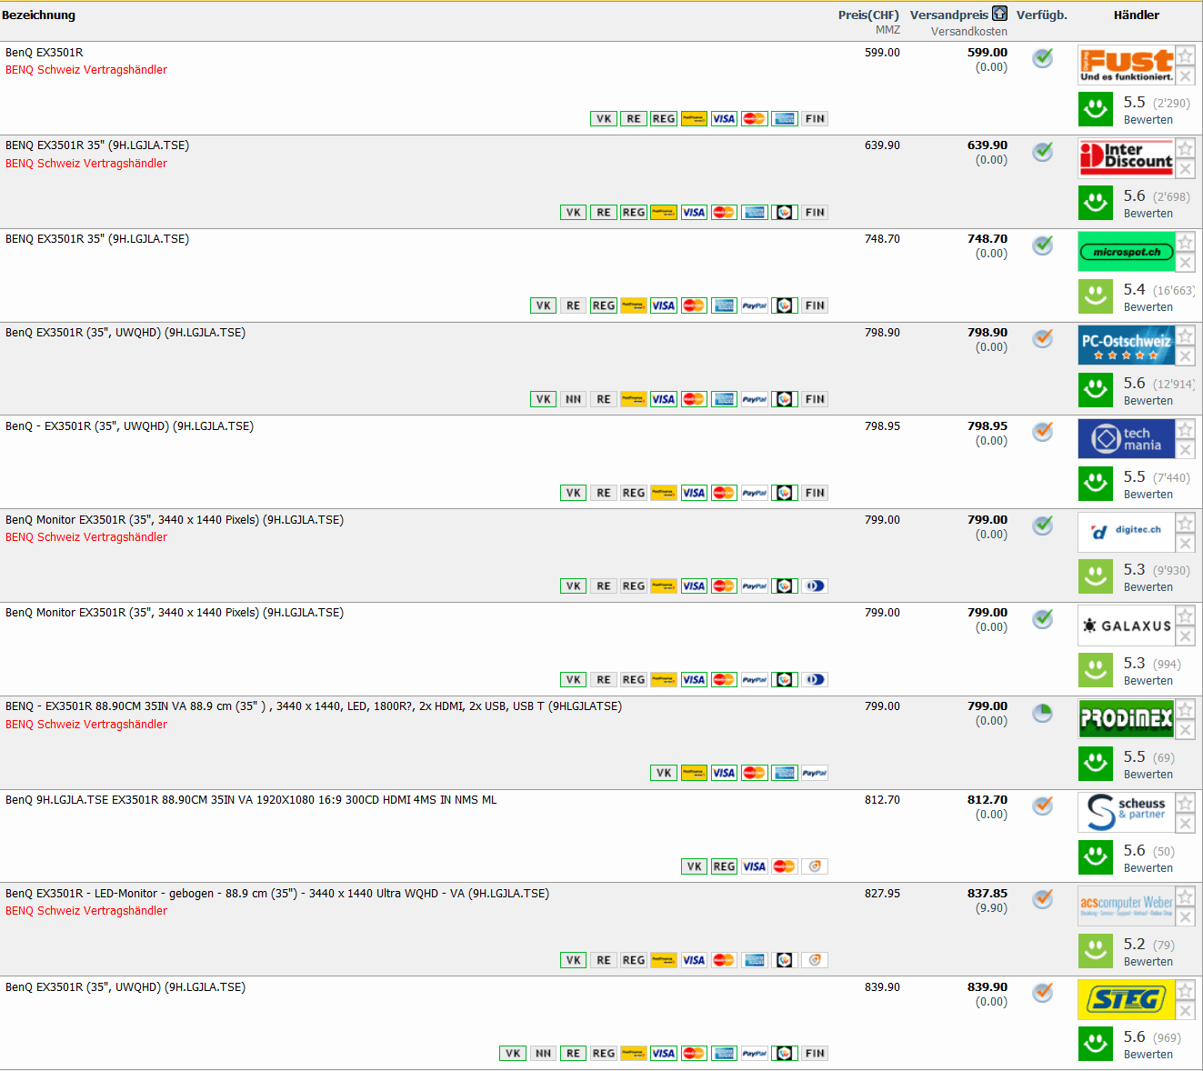This screenshot has height=1071, width=1203.
Task: Click the smiley rating icon for STEG
Action: point(1096,1044)
